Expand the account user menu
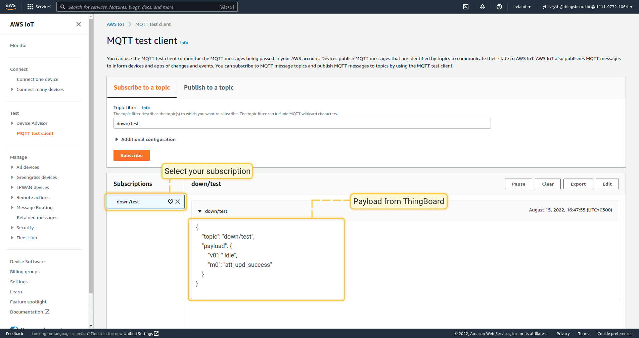This screenshot has width=639, height=338. click(587, 7)
